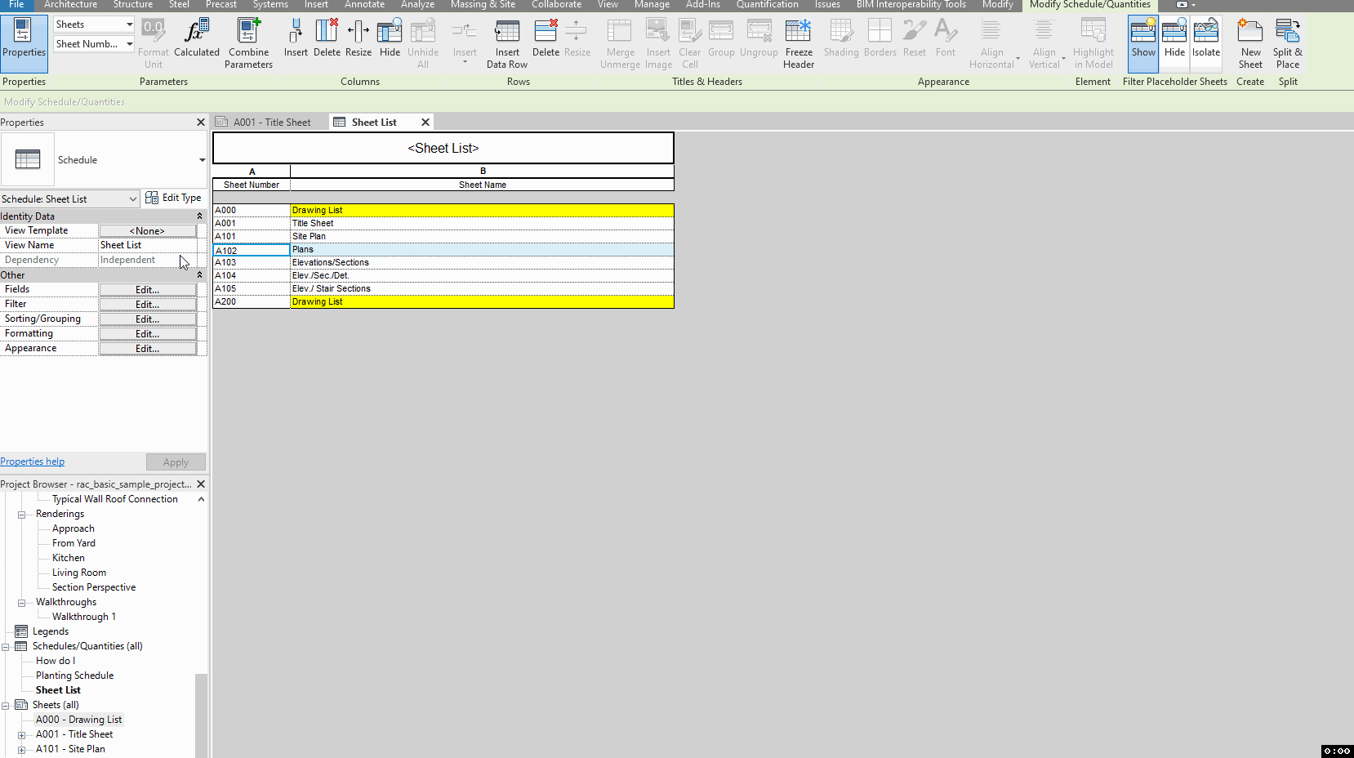This screenshot has height=758, width=1354.
Task: Open the Sheets category dropdown
Action: [x=129, y=25]
